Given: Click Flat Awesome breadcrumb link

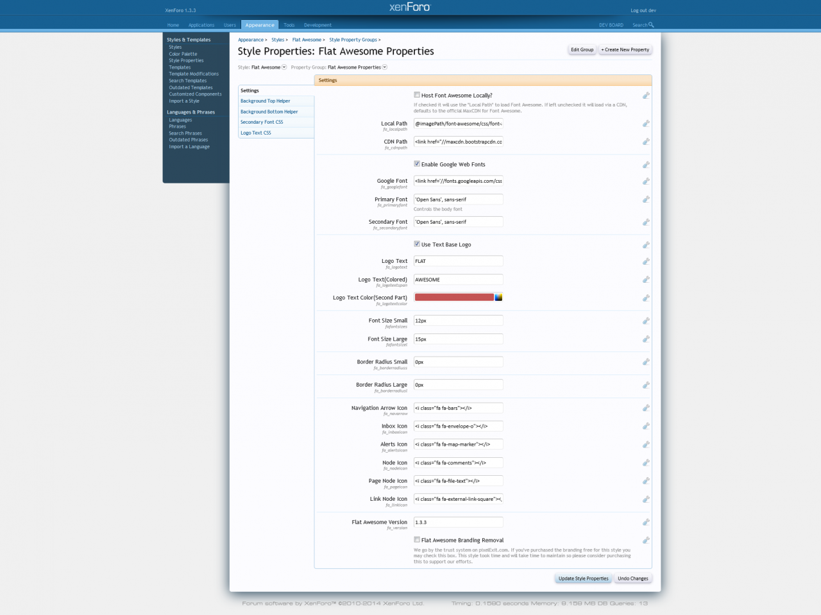Looking at the screenshot, I should pos(307,40).
